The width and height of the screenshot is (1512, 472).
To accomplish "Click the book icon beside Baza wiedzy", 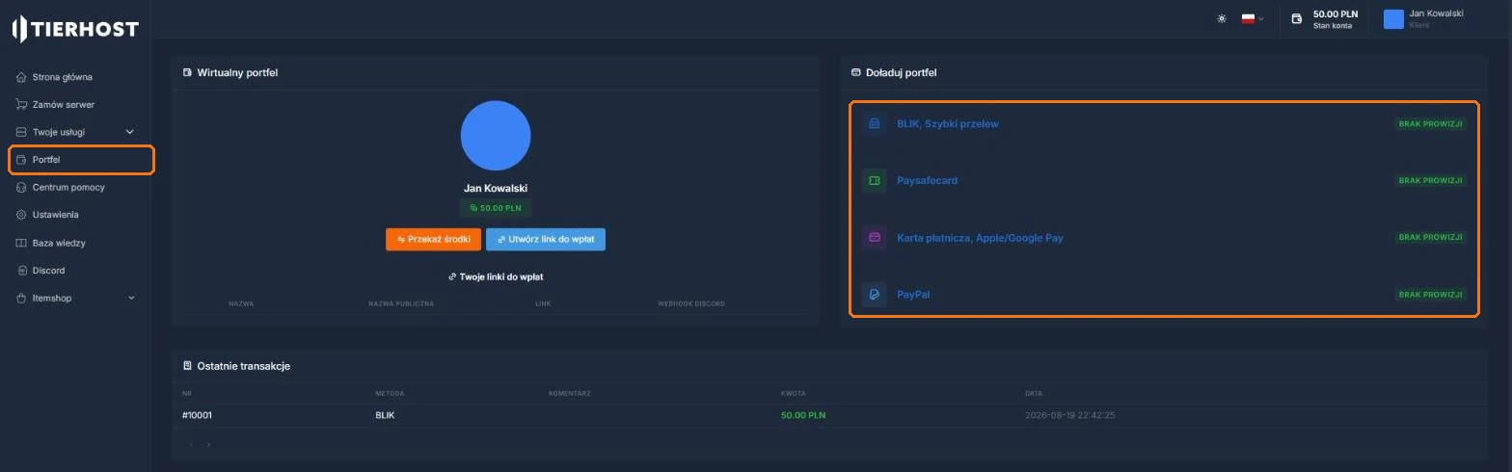I will [x=21, y=243].
